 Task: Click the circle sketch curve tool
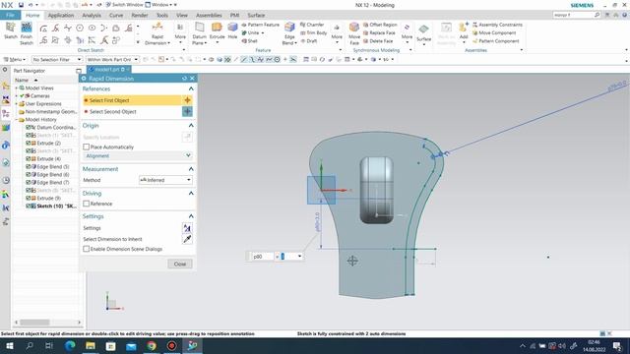80,28
